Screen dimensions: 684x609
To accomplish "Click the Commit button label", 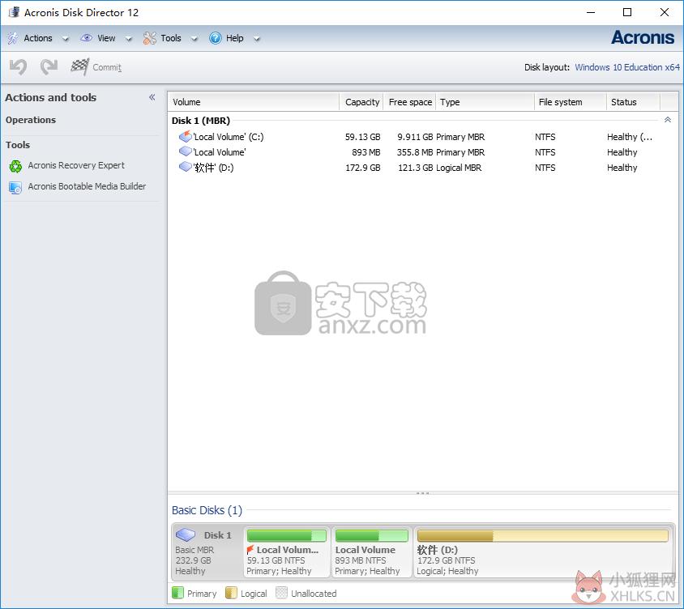I will coord(107,67).
